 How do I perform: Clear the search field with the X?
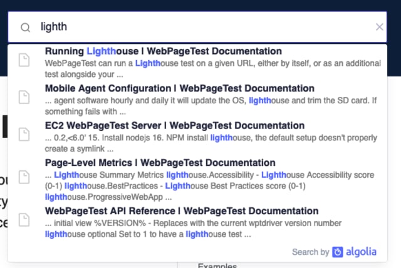coord(380,27)
